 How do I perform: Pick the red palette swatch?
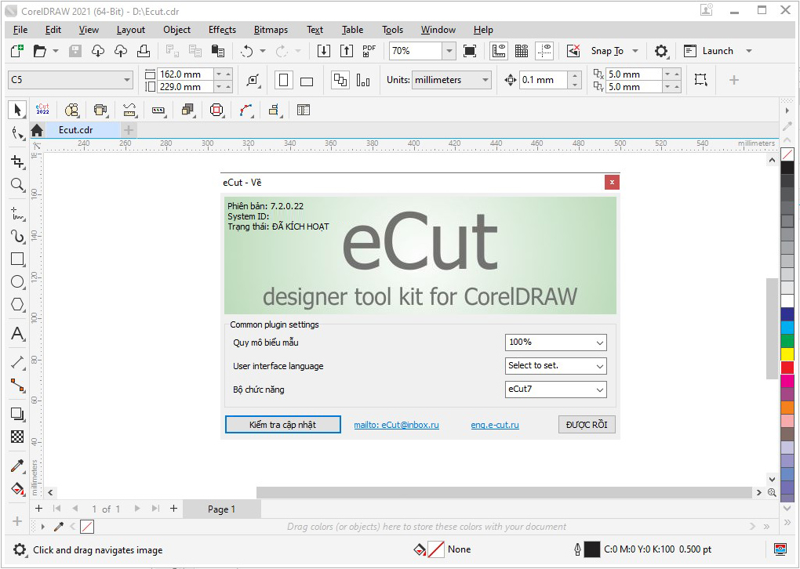787,367
